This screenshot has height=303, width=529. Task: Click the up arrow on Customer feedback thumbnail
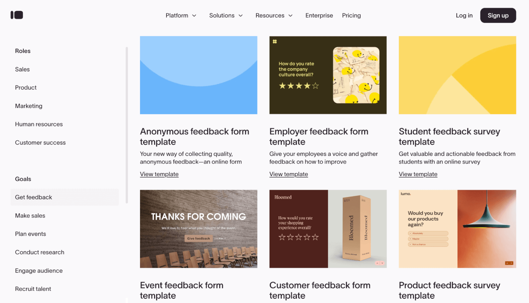pyautogui.click(x=377, y=263)
